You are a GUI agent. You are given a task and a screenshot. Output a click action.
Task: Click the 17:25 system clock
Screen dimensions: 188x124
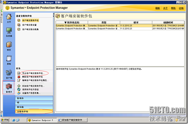(x=182, y=120)
